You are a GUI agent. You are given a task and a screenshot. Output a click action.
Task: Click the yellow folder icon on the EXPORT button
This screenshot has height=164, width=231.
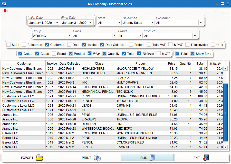[x=40, y=158]
